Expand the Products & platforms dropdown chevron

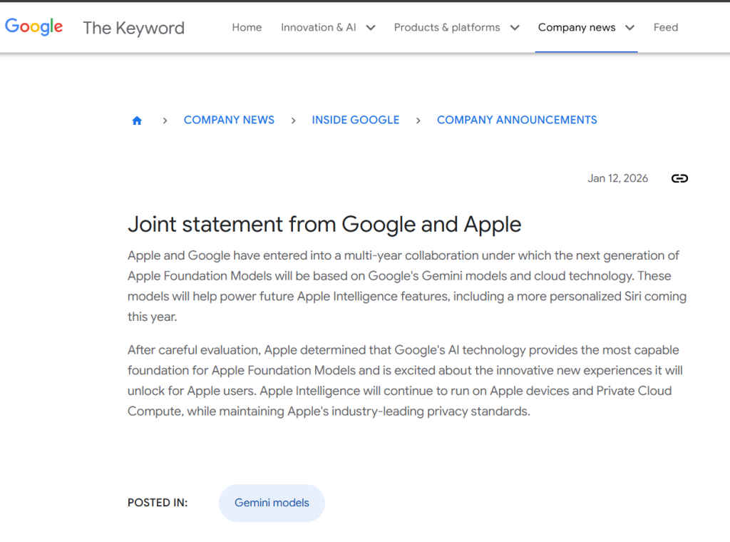click(514, 28)
